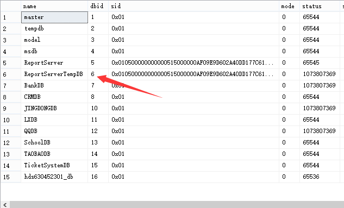Click dbid value 10 for JINGDONGDB

click(x=98, y=108)
